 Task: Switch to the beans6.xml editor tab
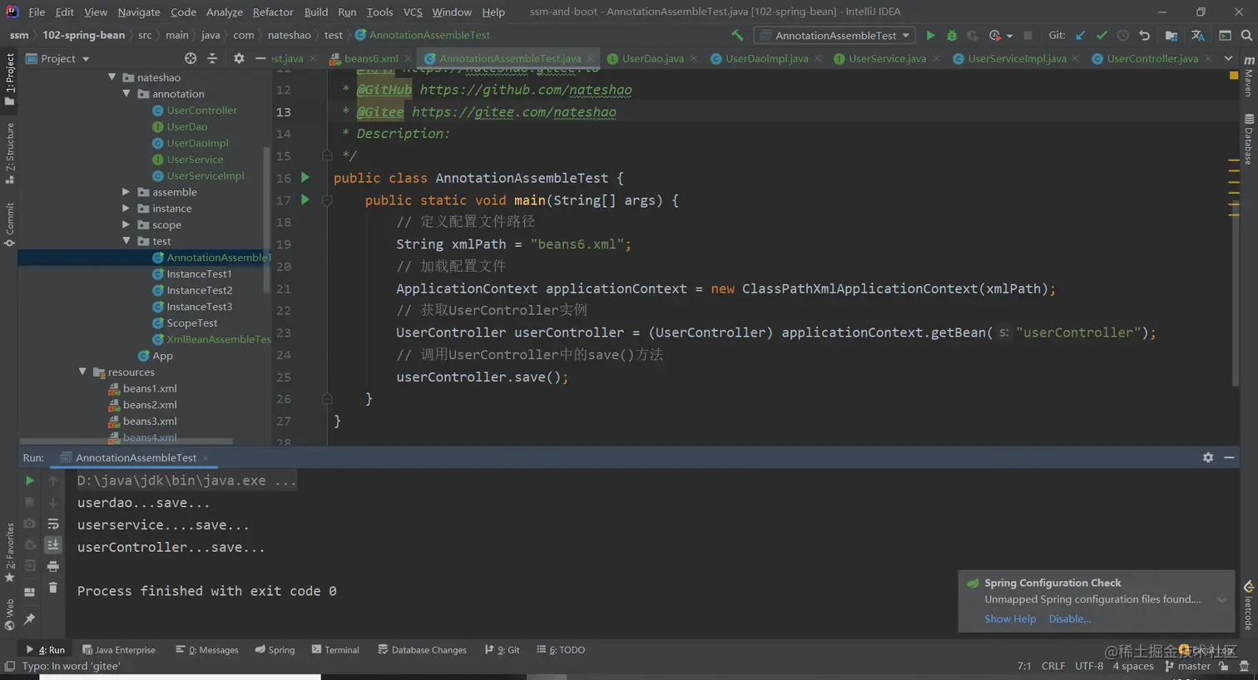[371, 58]
